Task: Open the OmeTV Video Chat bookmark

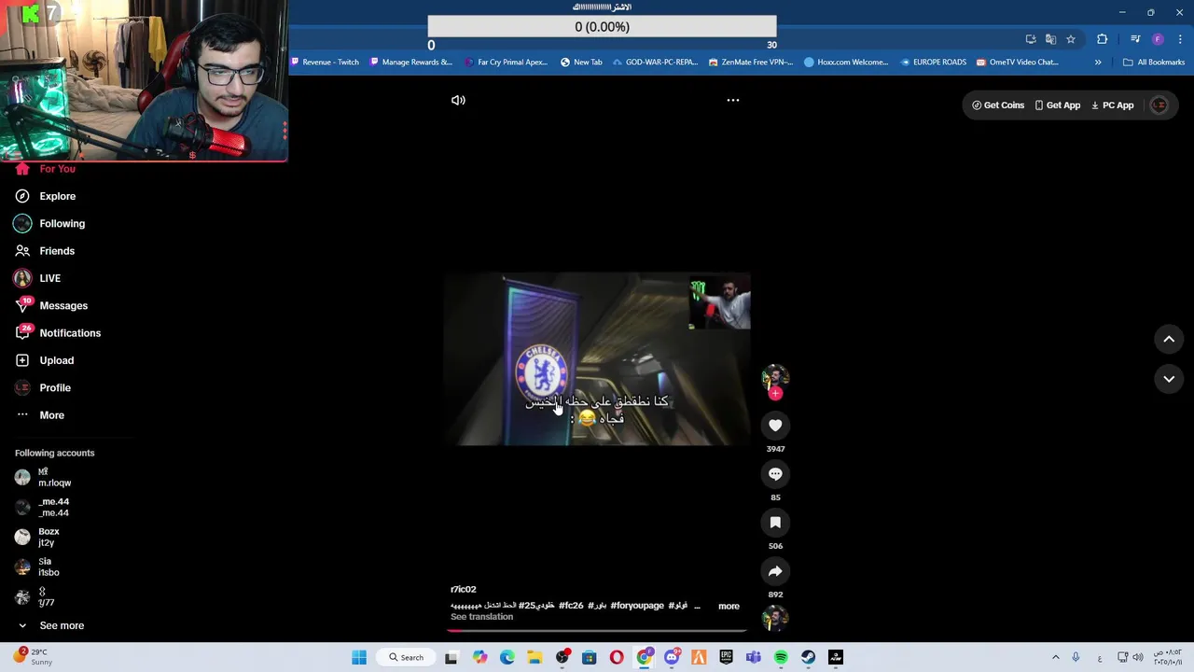Action: pos(1018,62)
